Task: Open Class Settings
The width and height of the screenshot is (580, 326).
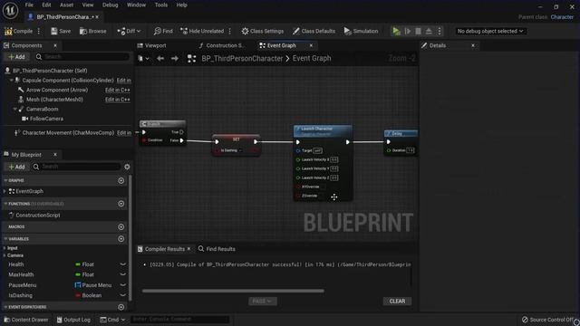Action: 263,32
